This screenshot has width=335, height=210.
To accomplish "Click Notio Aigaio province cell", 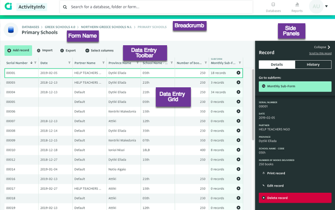I will point(123,169).
